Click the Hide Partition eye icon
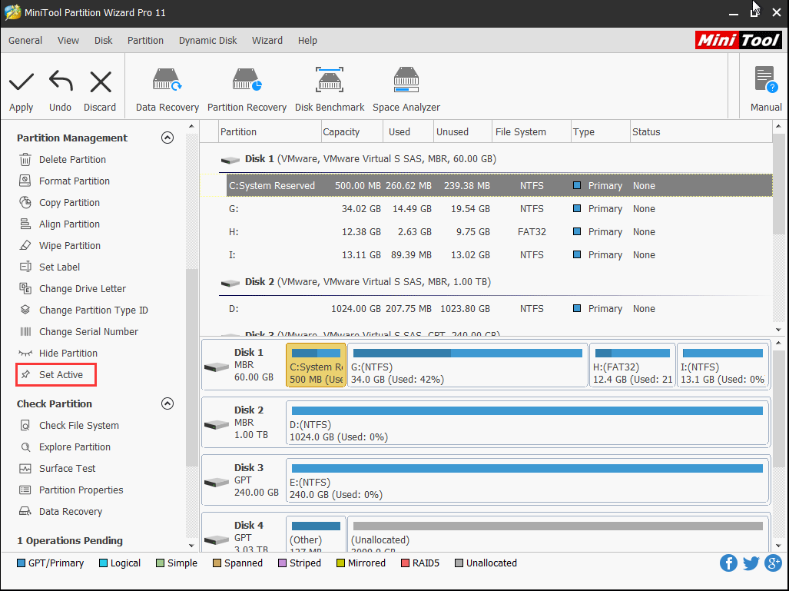789x591 pixels. 25,354
